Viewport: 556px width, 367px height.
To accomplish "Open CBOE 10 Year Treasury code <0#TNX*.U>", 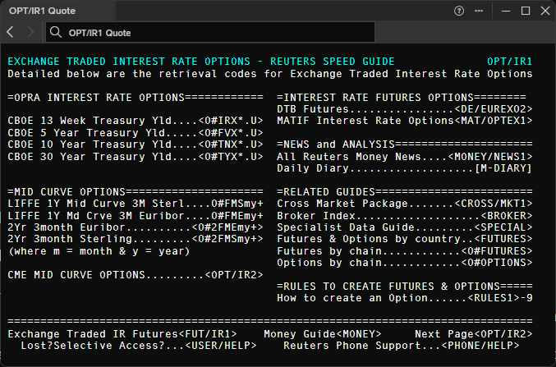I will [231, 145].
